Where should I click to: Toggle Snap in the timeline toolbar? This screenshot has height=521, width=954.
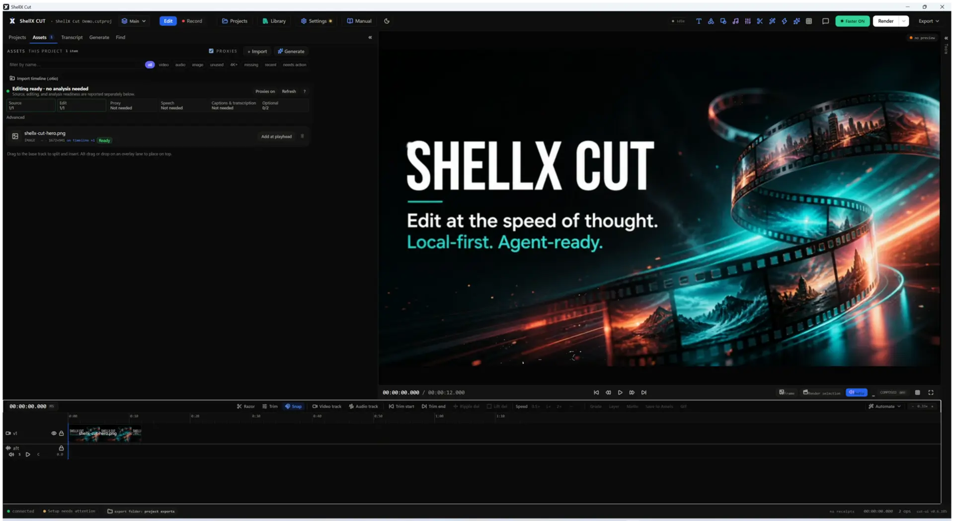pyautogui.click(x=293, y=406)
